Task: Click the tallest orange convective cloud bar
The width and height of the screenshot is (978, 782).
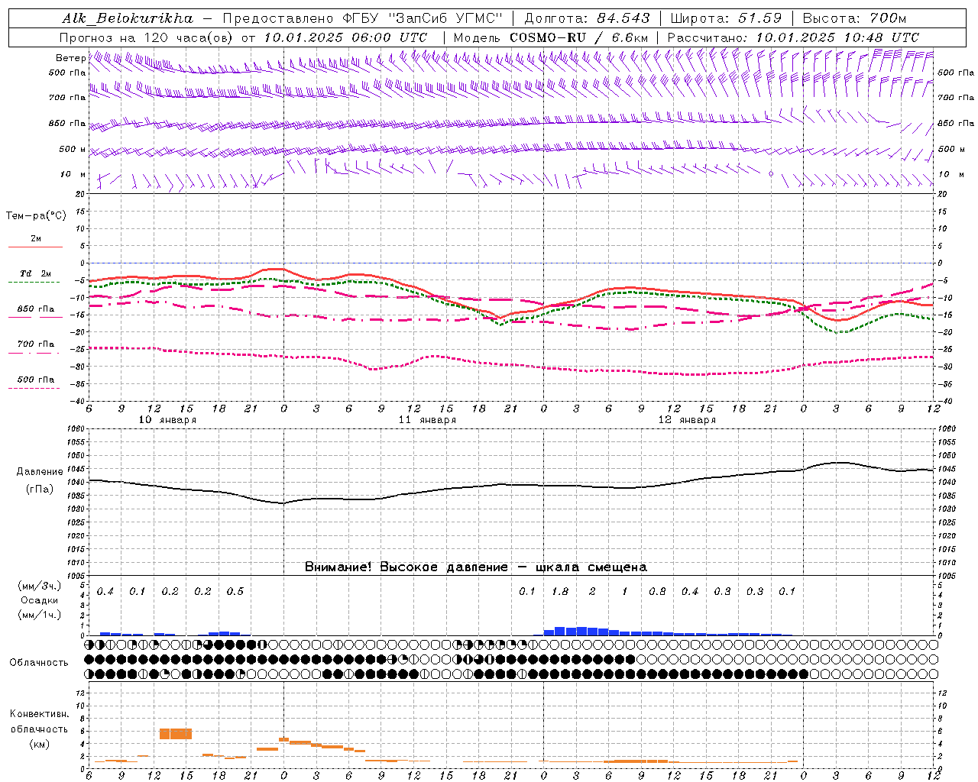Action: point(176,734)
